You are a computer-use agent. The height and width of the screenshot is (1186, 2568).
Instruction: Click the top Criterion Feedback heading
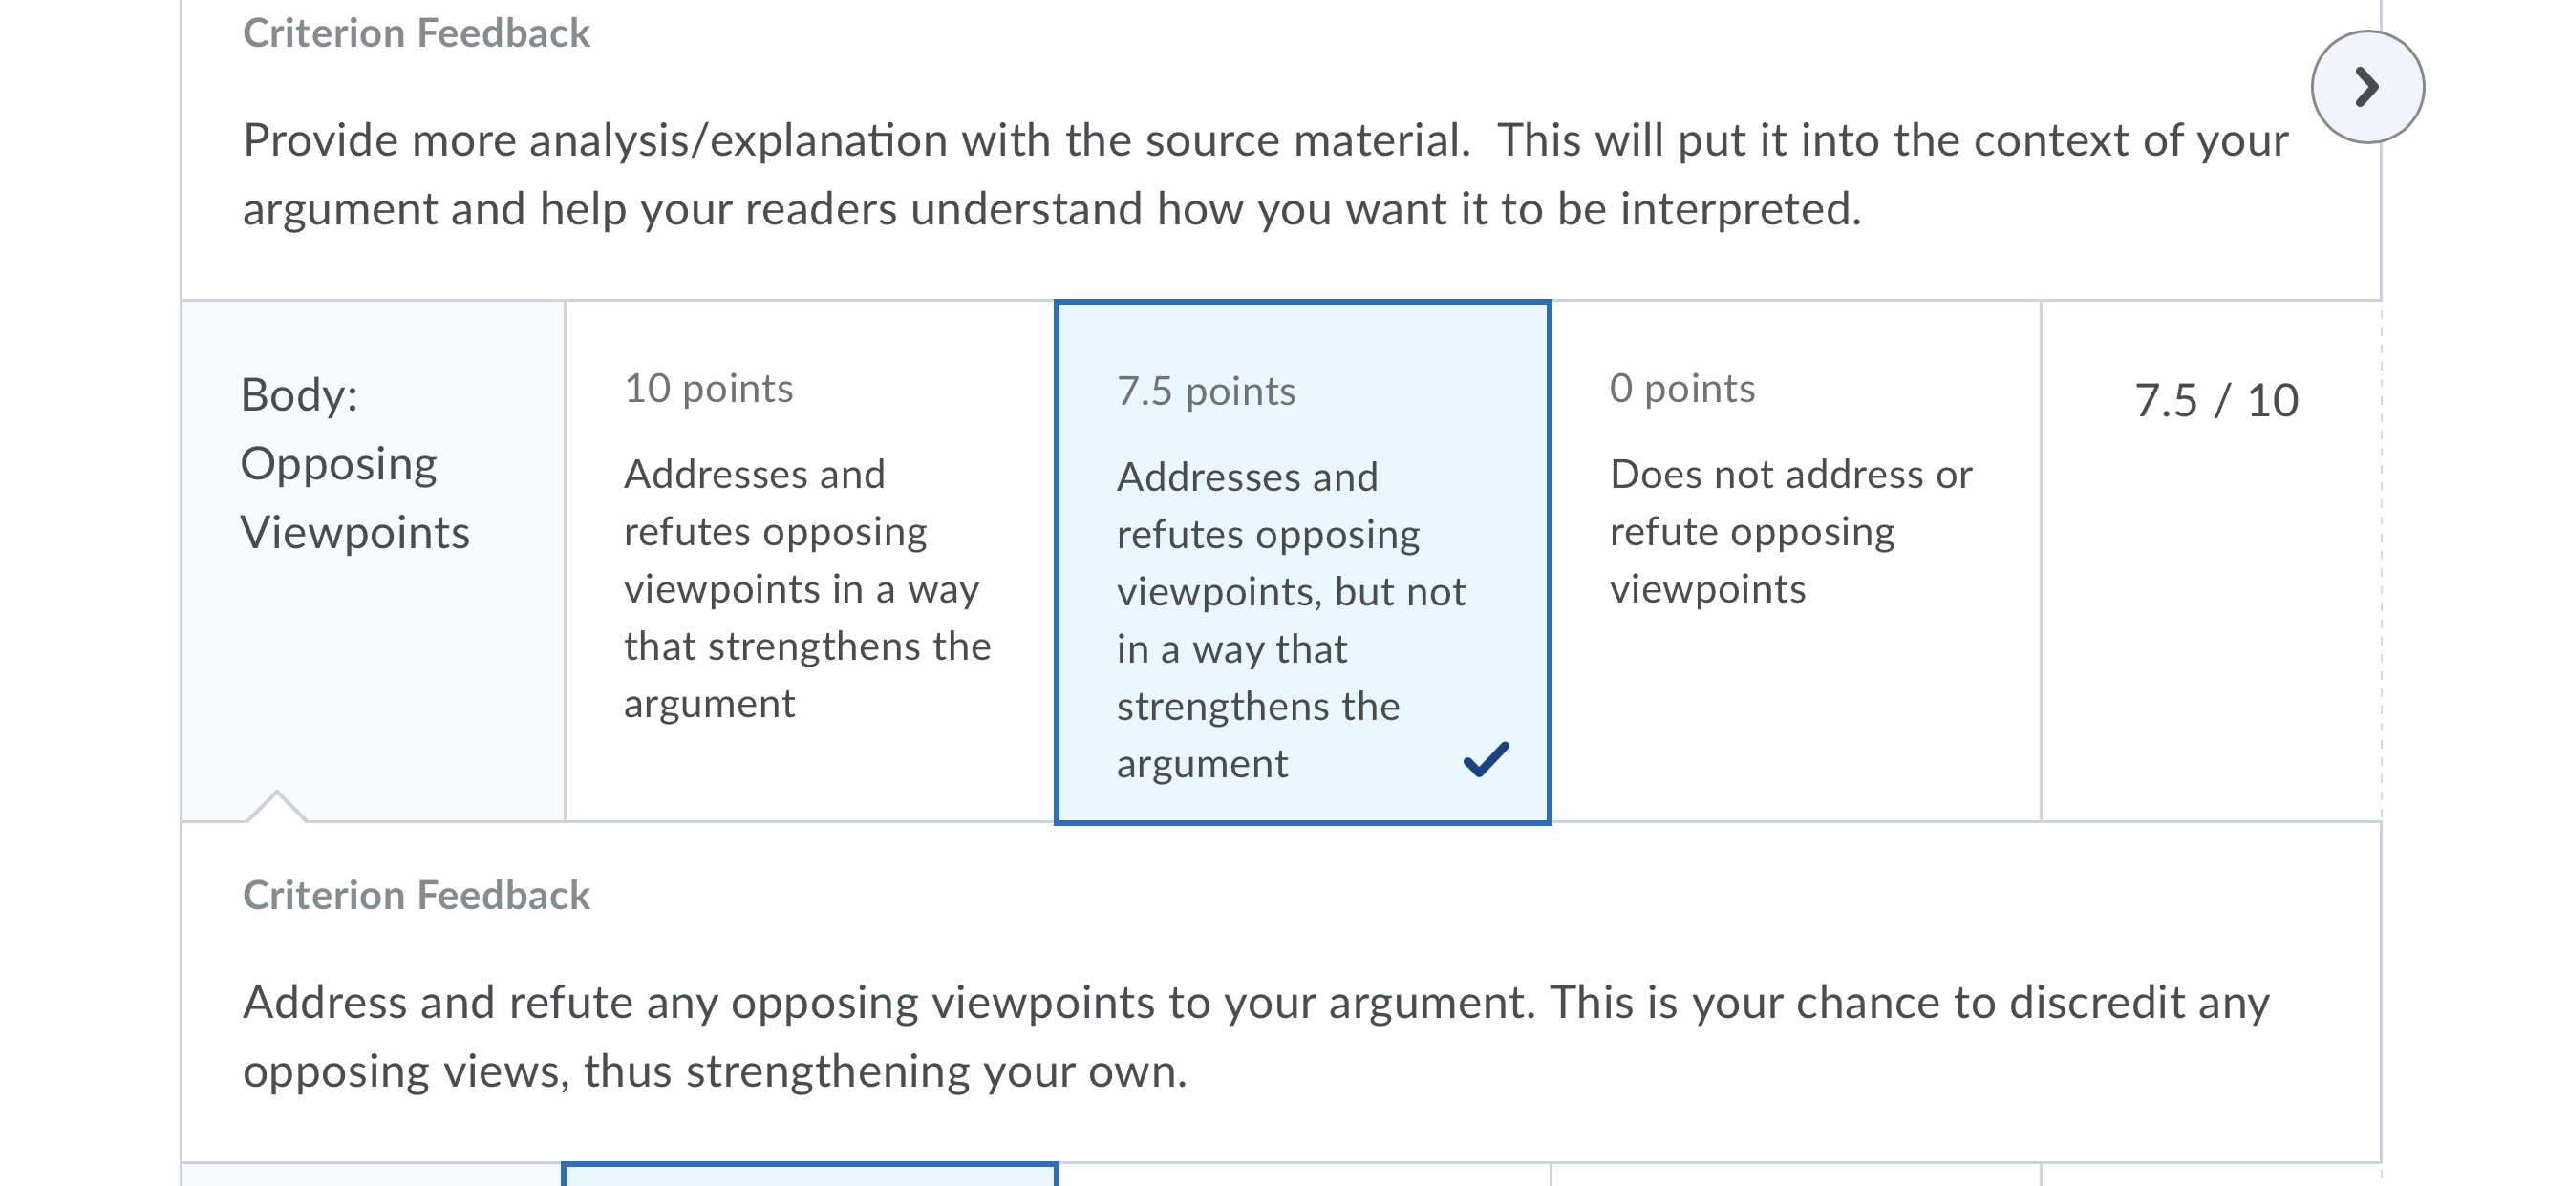(x=417, y=32)
